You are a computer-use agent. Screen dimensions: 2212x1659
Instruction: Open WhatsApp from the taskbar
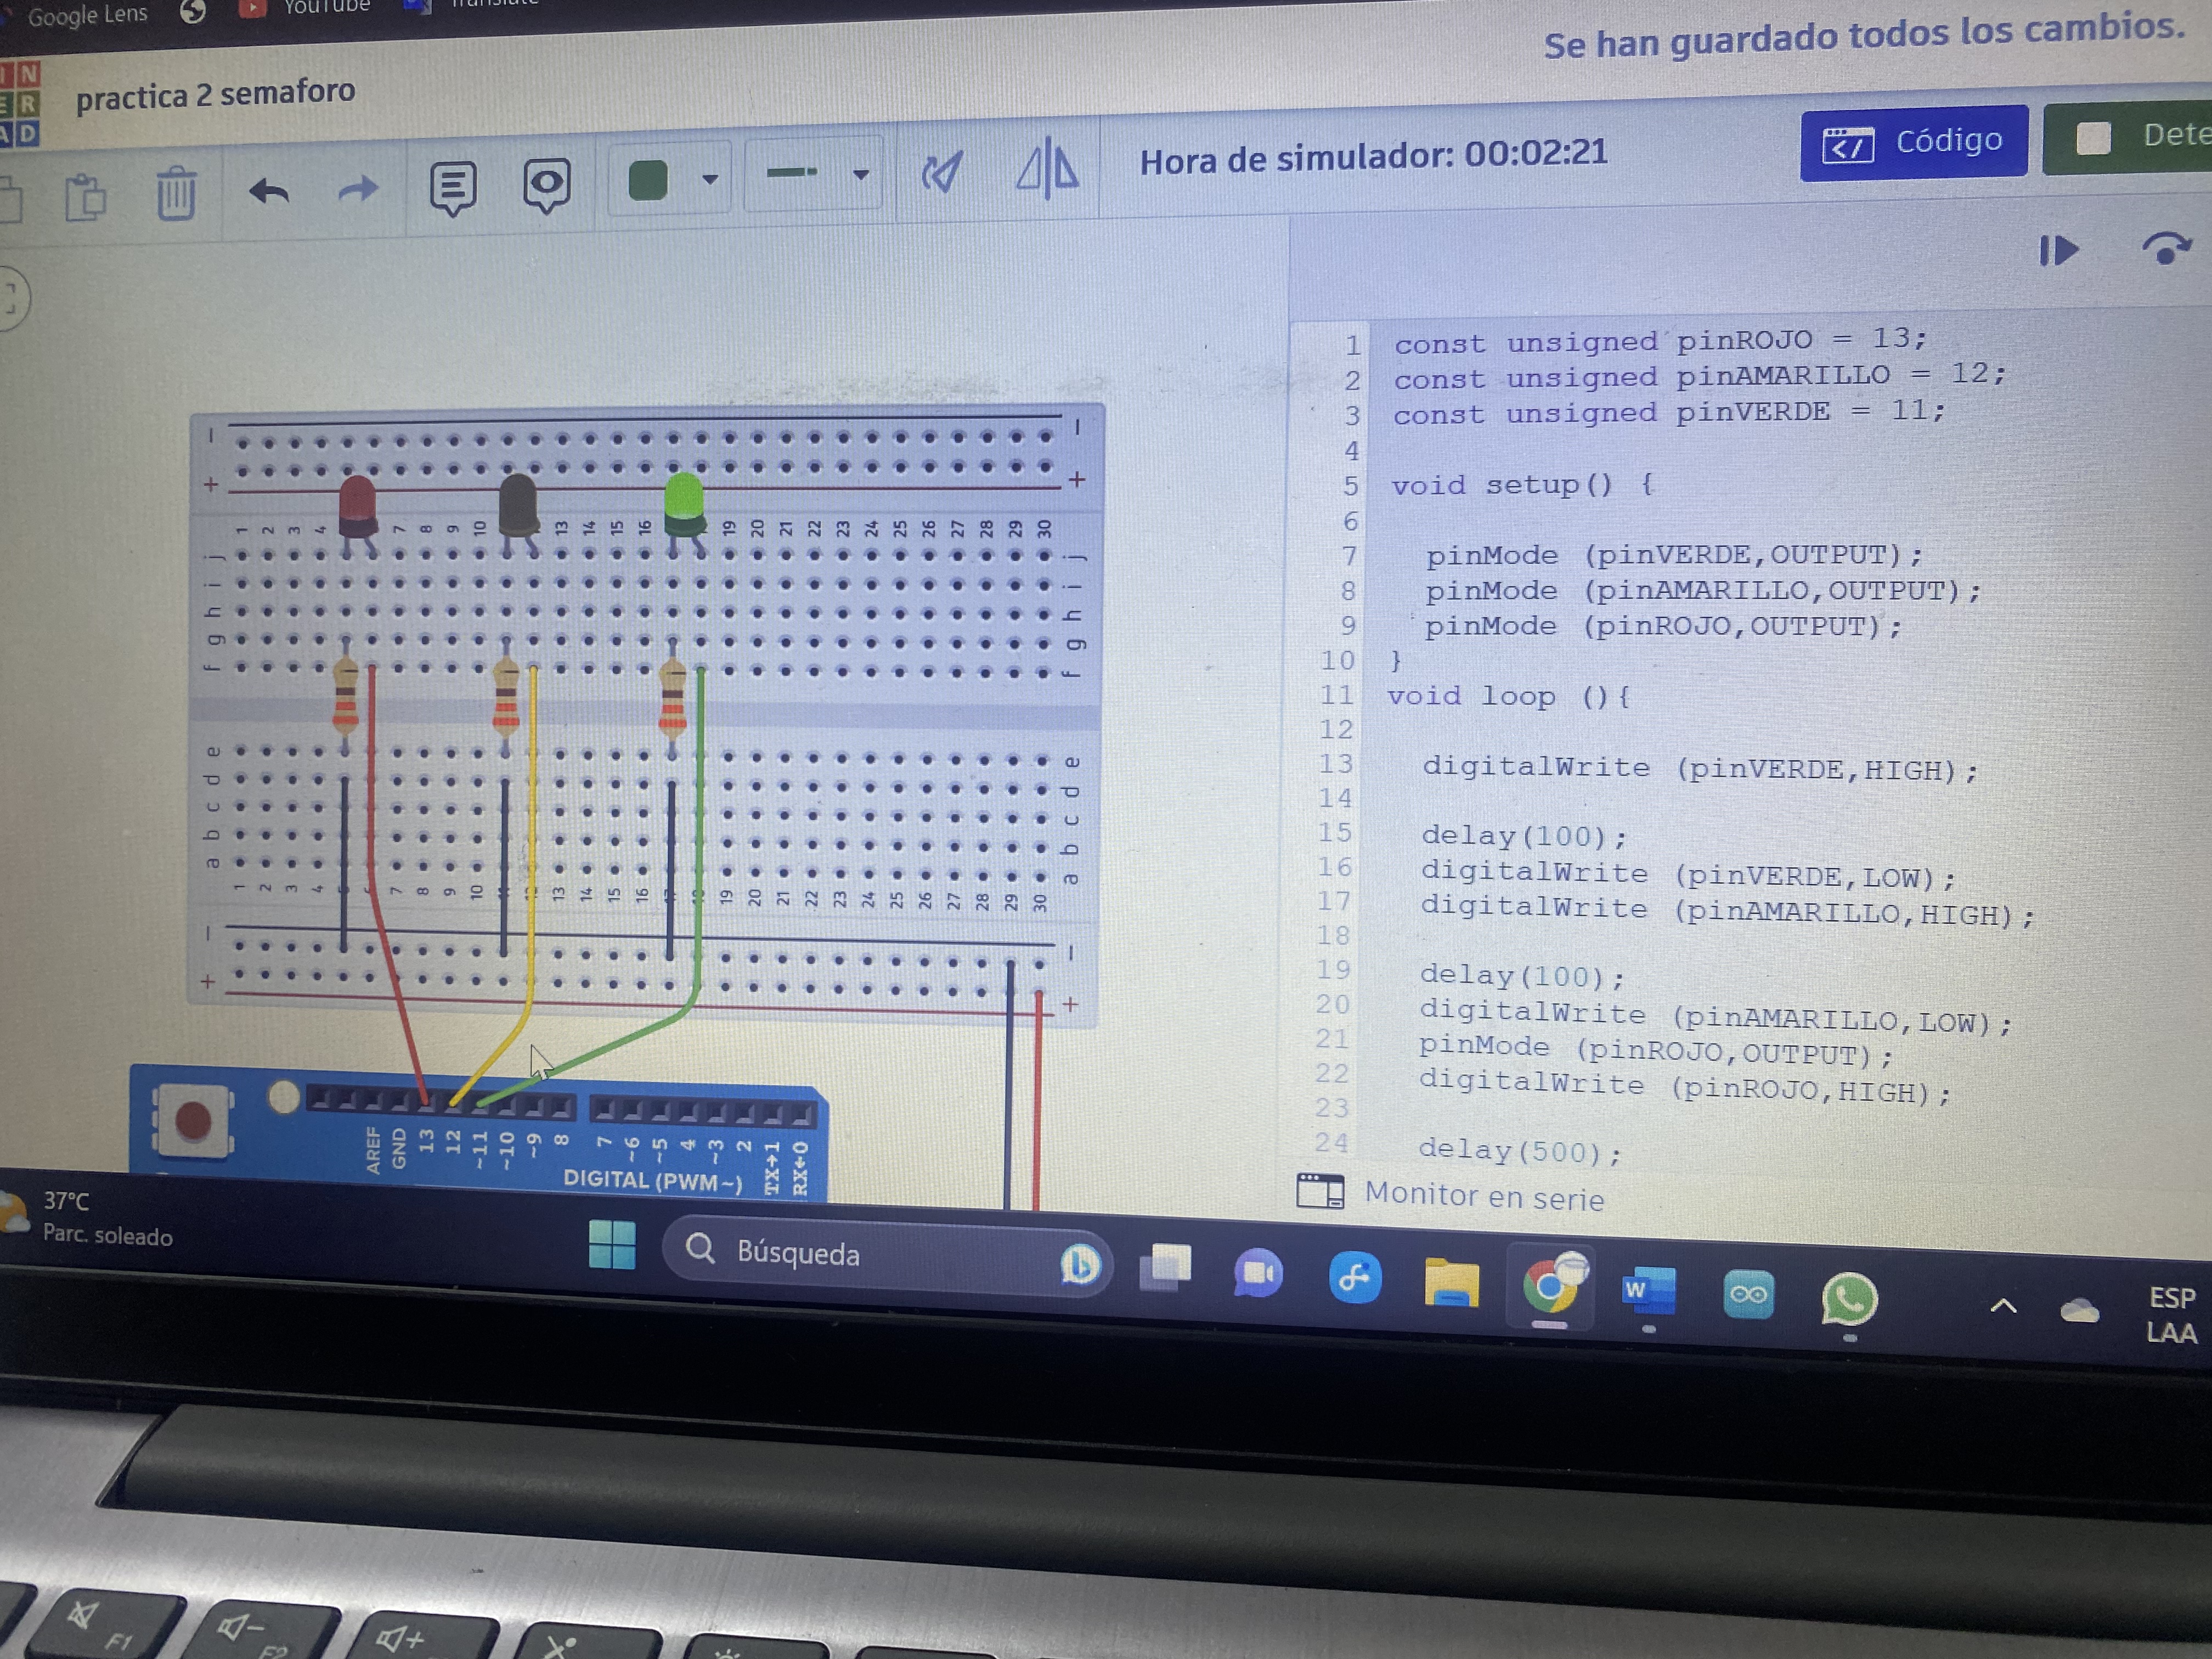click(1848, 1299)
